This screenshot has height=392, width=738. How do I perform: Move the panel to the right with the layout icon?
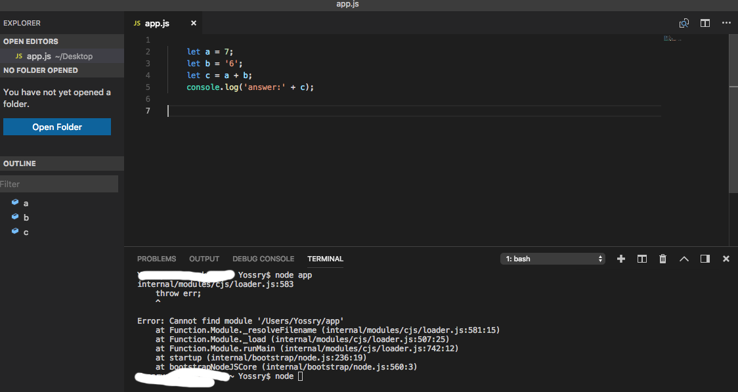tap(705, 259)
